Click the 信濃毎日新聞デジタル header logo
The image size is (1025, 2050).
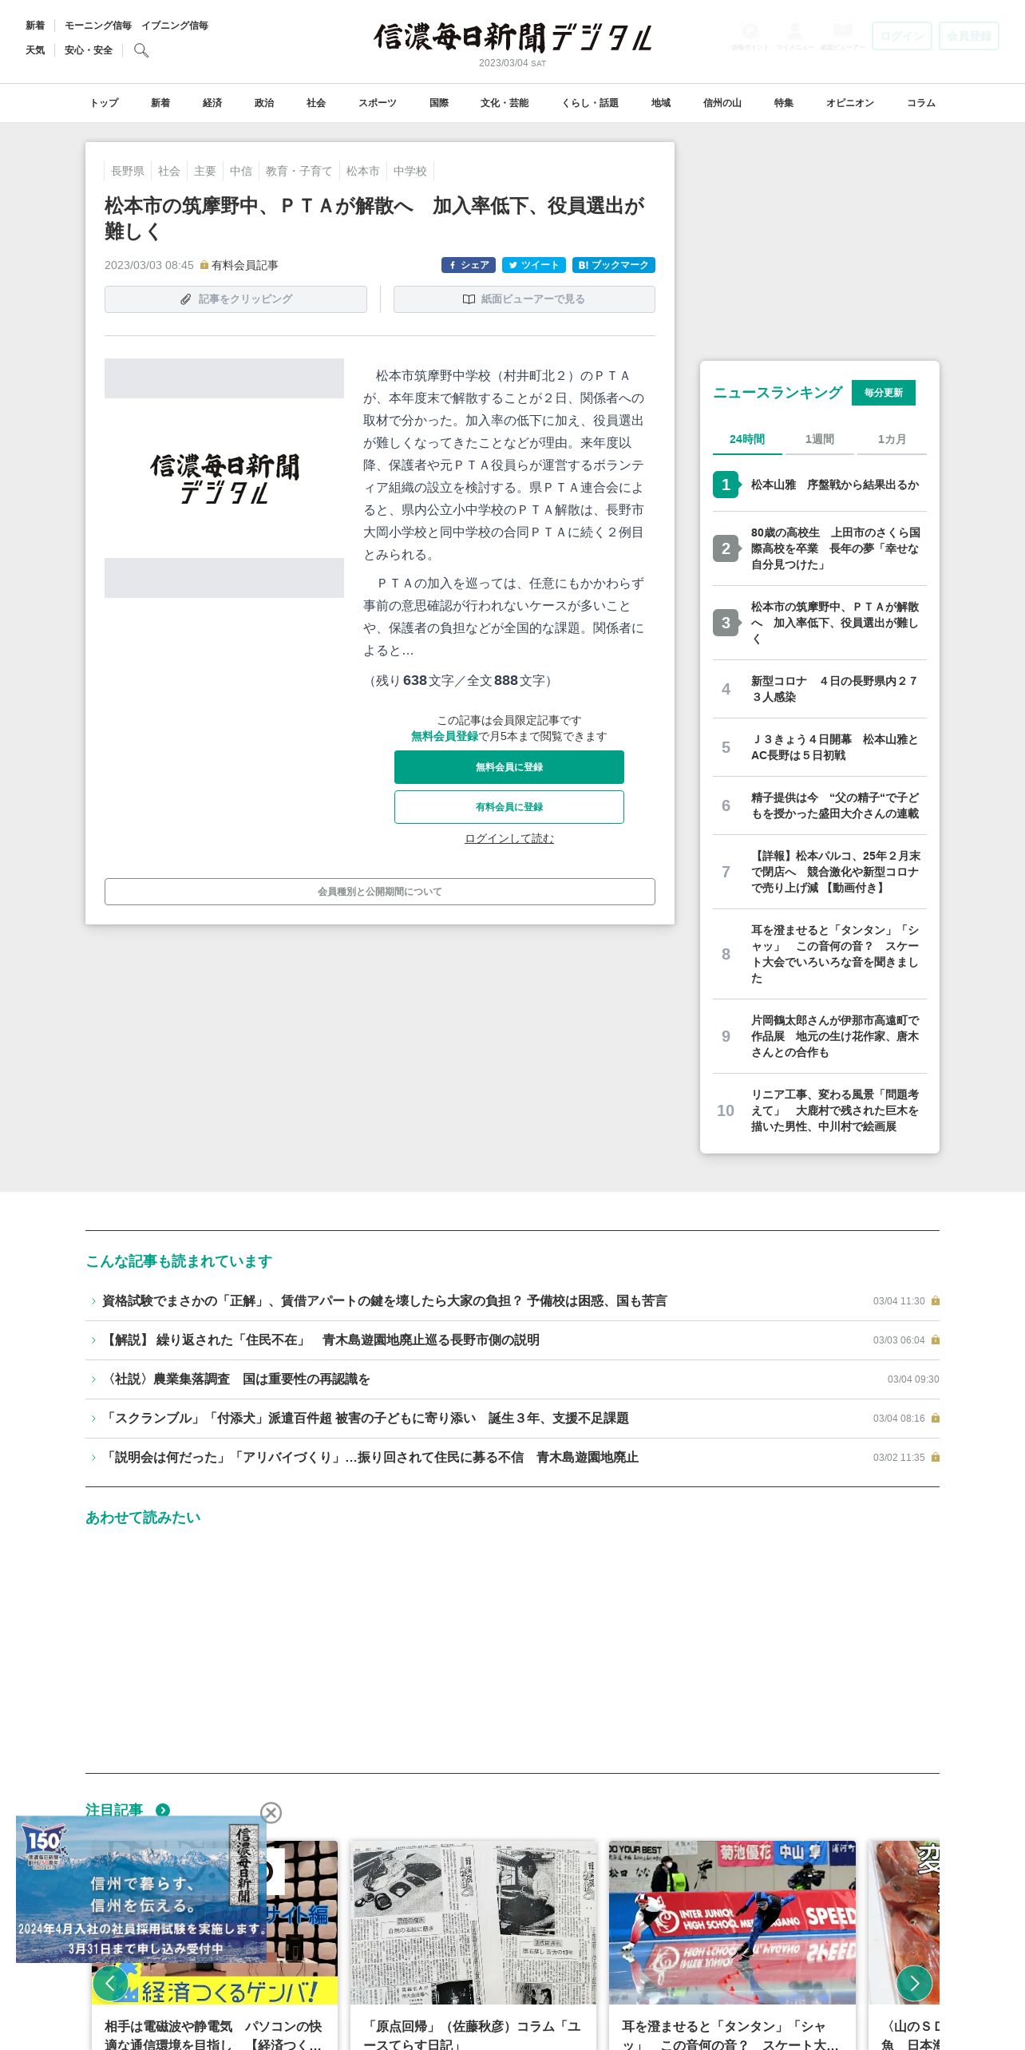(x=512, y=38)
